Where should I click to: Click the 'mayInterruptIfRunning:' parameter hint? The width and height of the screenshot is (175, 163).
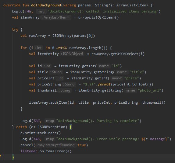56,145
